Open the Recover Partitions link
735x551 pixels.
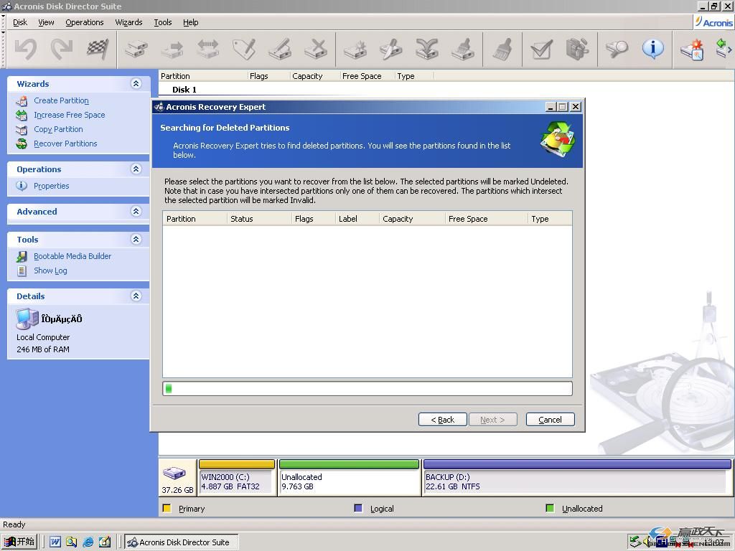coord(65,143)
